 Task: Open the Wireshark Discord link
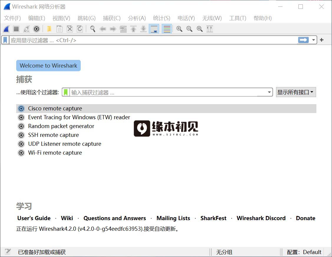point(261,218)
